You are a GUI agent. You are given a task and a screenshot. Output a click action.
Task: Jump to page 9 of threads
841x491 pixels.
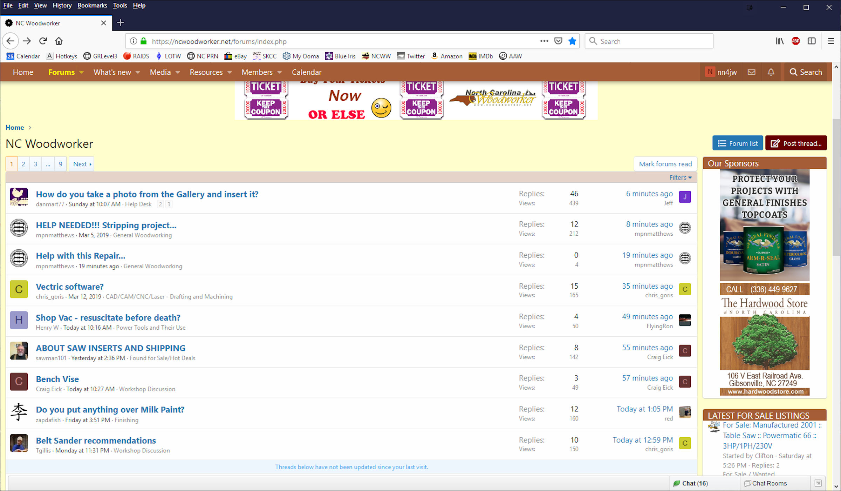point(60,164)
